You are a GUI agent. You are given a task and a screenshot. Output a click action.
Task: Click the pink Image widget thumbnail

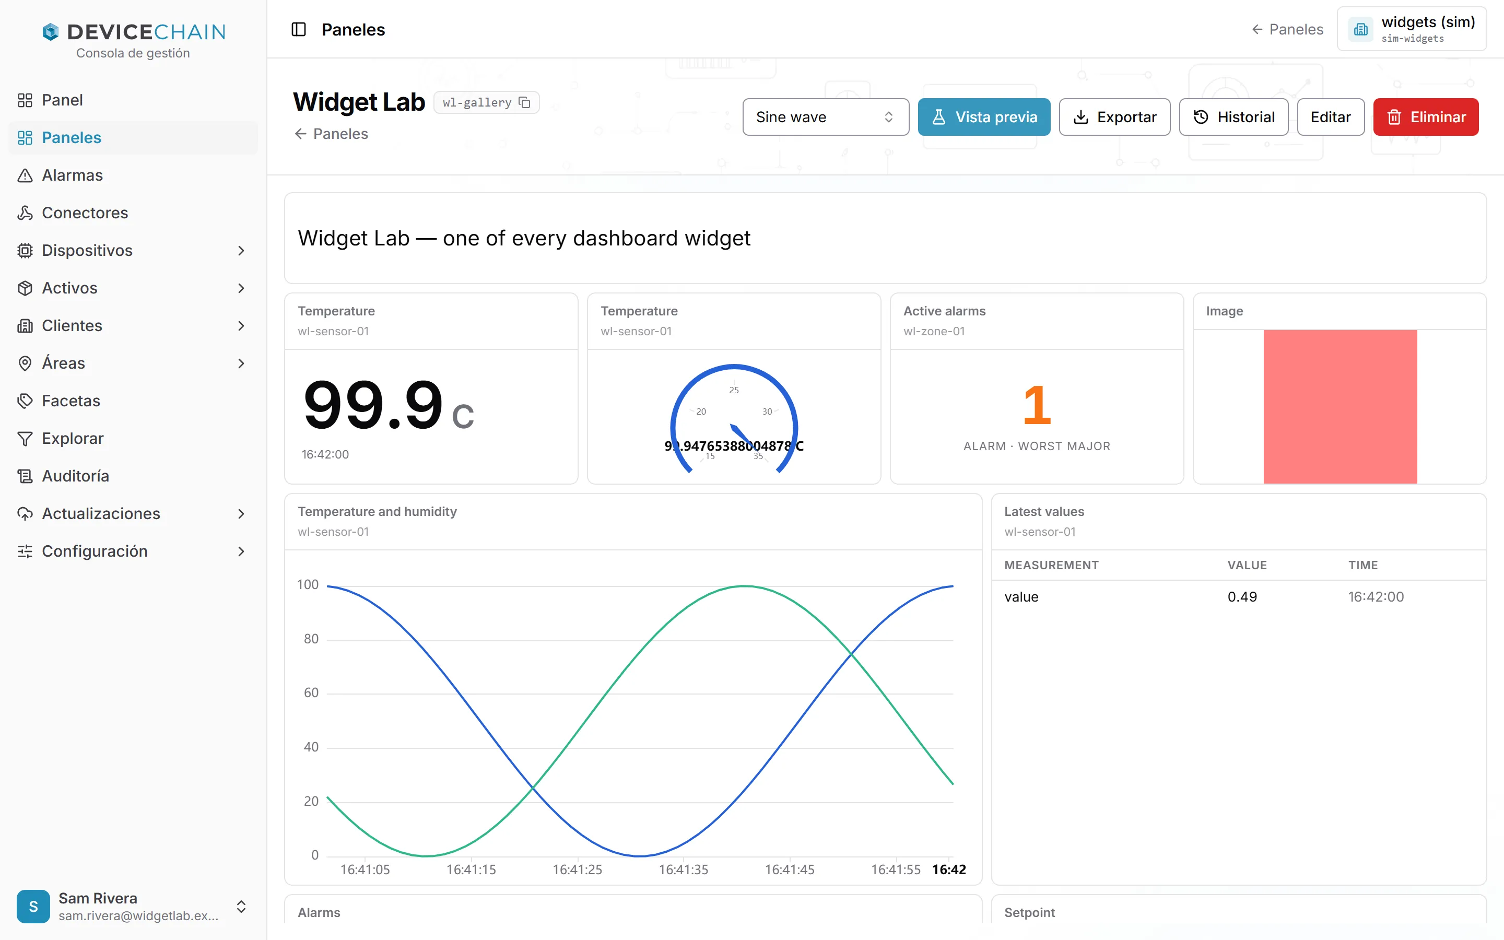[x=1340, y=407]
